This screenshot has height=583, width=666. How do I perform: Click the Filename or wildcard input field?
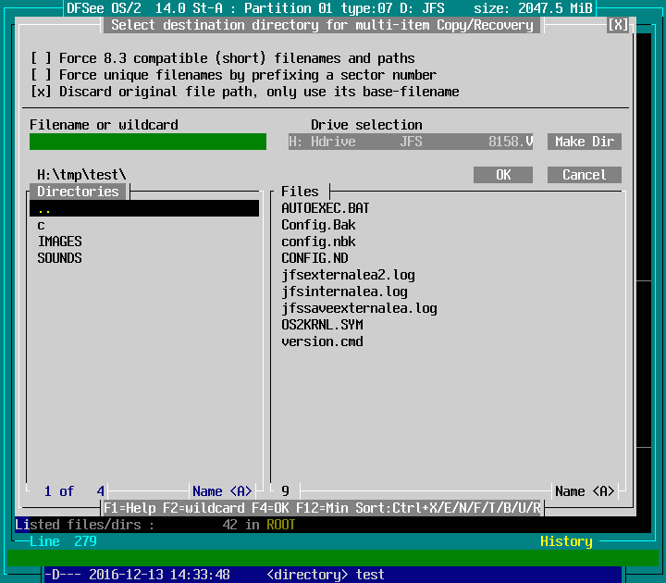click(x=147, y=142)
